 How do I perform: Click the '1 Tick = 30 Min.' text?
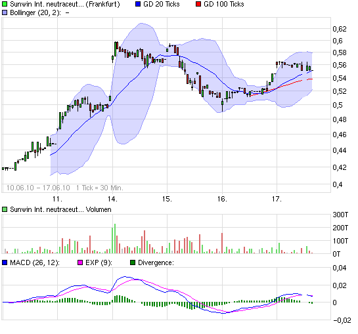click(100, 188)
